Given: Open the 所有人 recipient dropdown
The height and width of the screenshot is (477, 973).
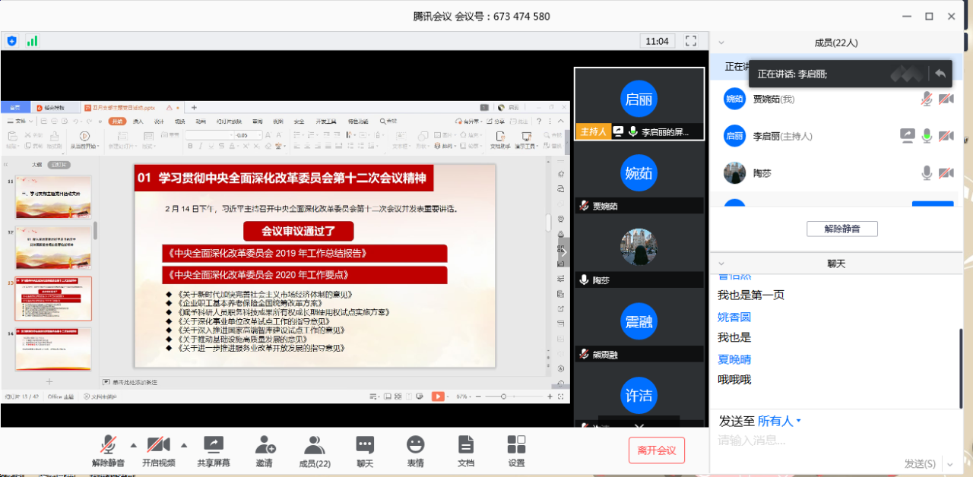Looking at the screenshot, I should click(779, 421).
